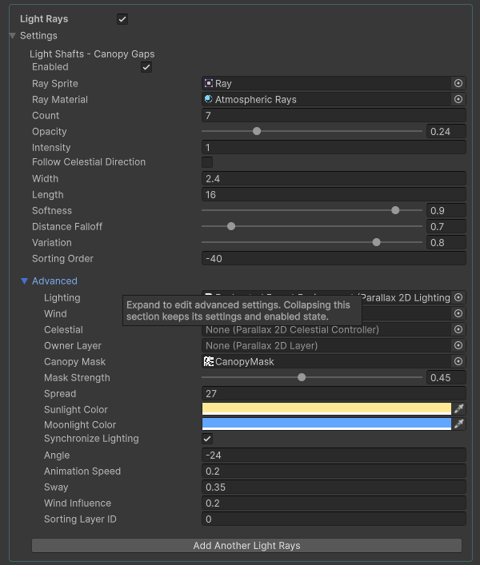This screenshot has width=480, height=565.
Task: Click Add Another Light Rays button
Action: 246,546
